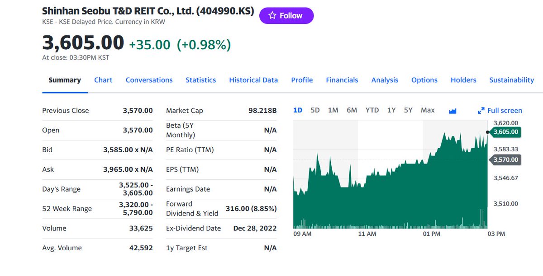The width and height of the screenshot is (543, 276).
Task: Click the Market Cap value 98.218B
Action: tap(262, 111)
